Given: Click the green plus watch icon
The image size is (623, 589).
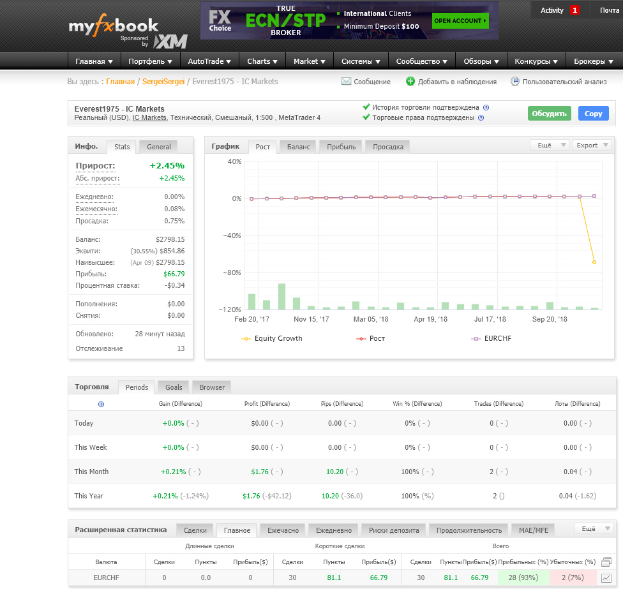Looking at the screenshot, I should [410, 82].
